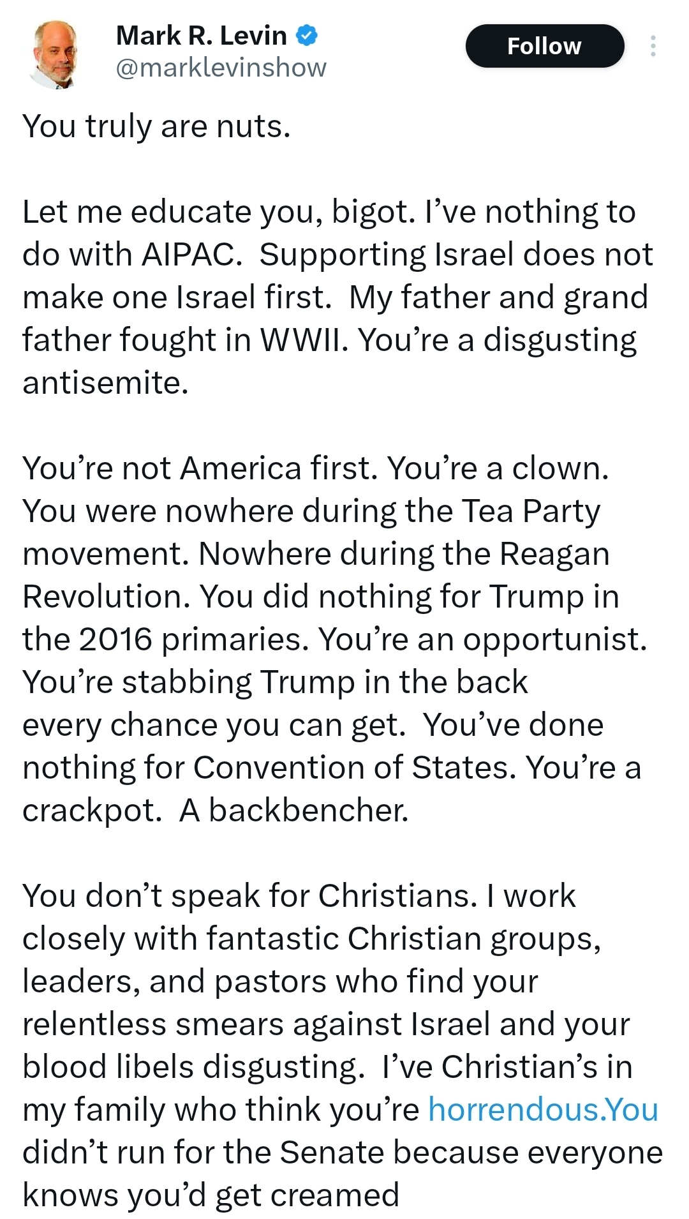Click the word "antisemite." in the tweet
689x1219 pixels.
pos(105,383)
